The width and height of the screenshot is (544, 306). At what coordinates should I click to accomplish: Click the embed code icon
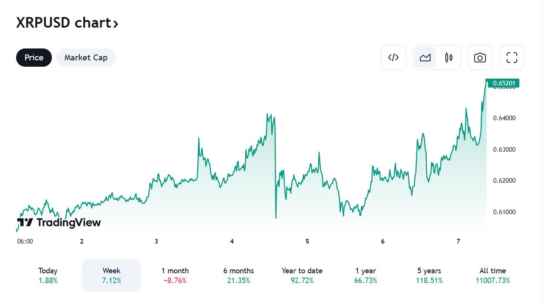[394, 57]
